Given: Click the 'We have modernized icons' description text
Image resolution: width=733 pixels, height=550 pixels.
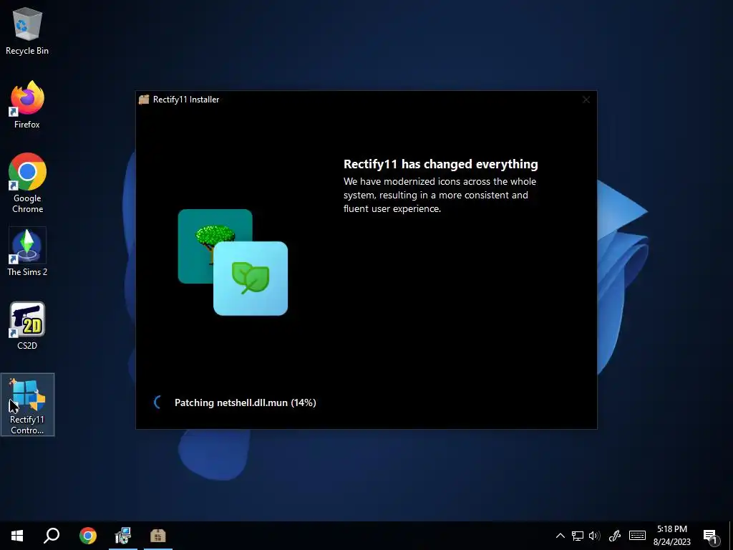Looking at the screenshot, I should pos(440,195).
